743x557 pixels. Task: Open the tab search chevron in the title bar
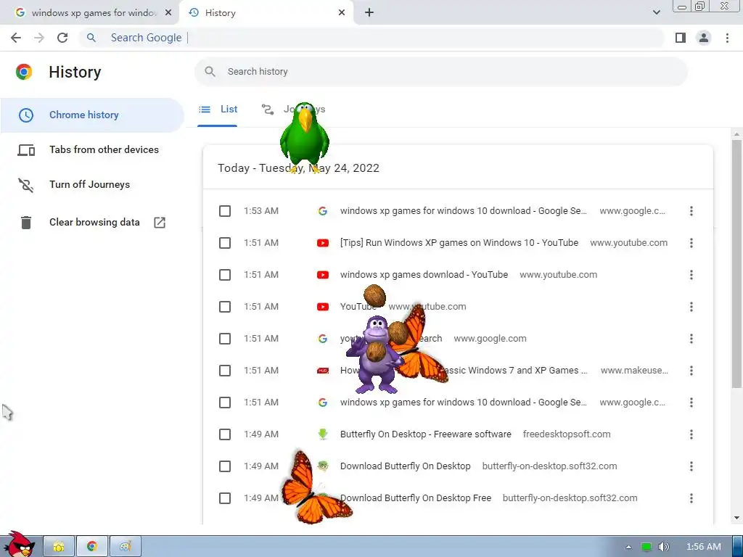pyautogui.click(x=656, y=12)
